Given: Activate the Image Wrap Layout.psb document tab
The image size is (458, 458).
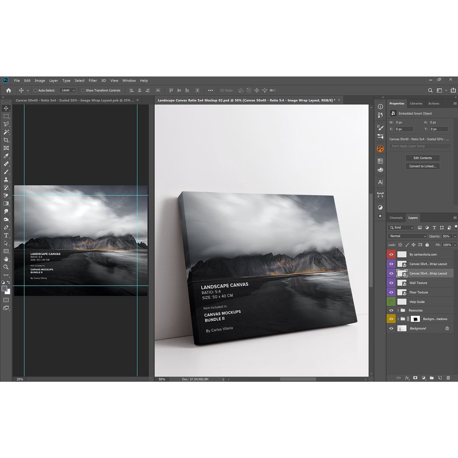Looking at the screenshot, I should click(75, 100).
